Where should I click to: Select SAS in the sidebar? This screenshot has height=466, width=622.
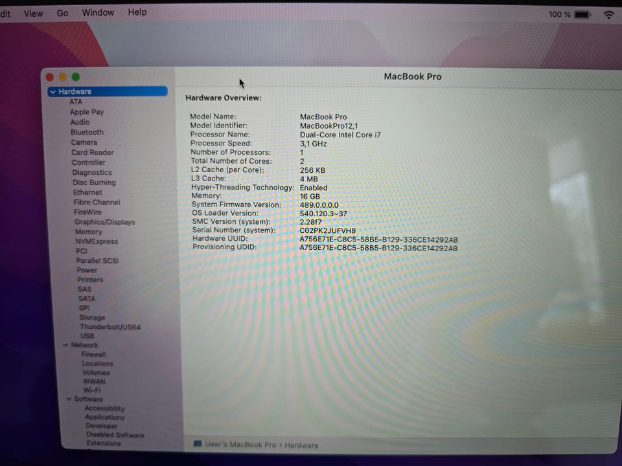pos(85,289)
